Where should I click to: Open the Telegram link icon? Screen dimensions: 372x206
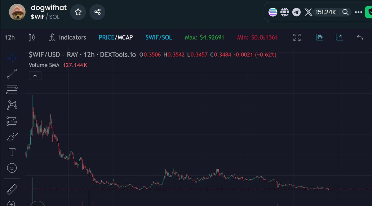pyautogui.click(x=296, y=12)
